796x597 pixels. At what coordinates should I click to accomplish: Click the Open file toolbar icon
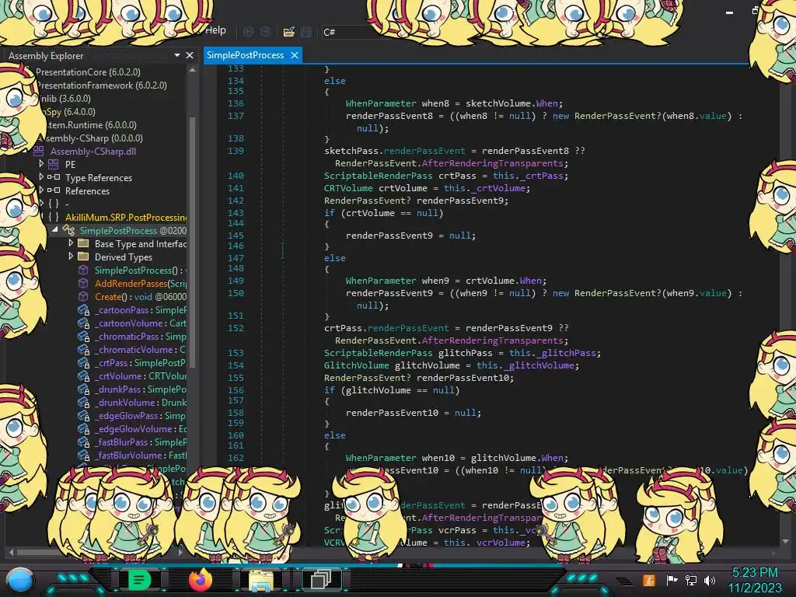(289, 32)
